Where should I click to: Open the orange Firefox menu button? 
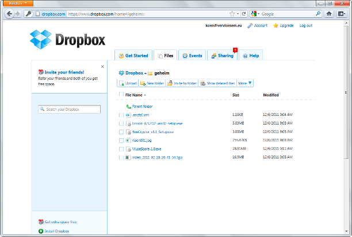pos(18,3)
